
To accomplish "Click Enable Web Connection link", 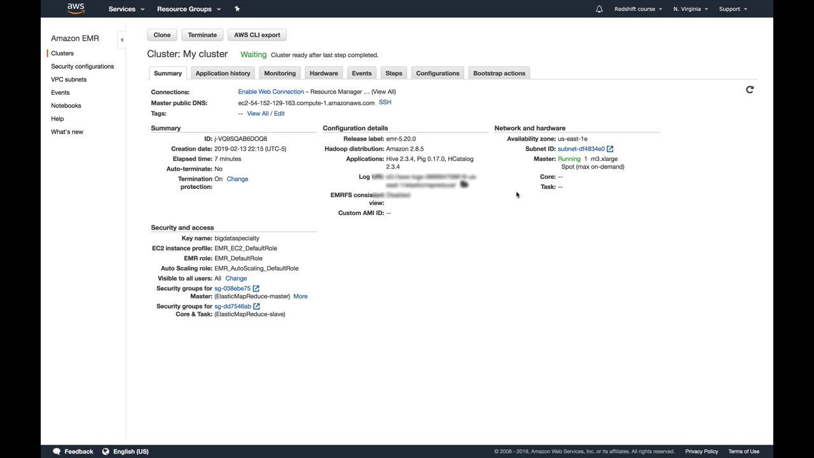I will pos(271,92).
